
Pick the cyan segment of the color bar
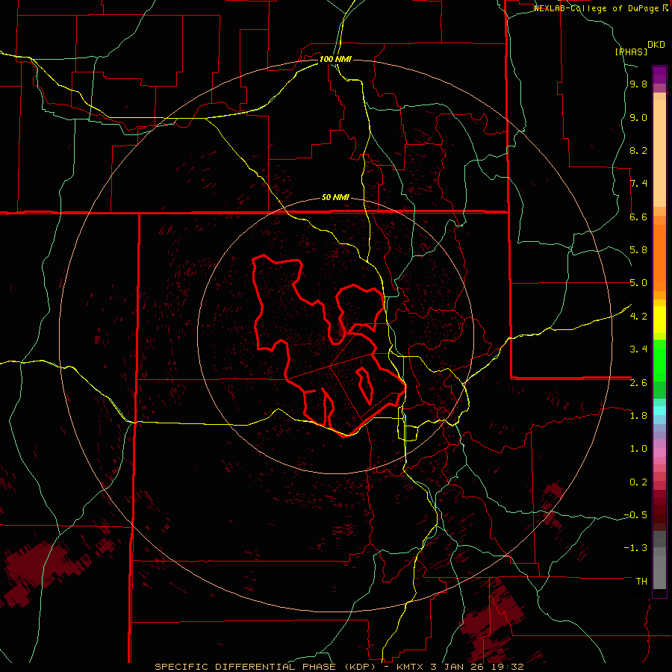pos(659,411)
